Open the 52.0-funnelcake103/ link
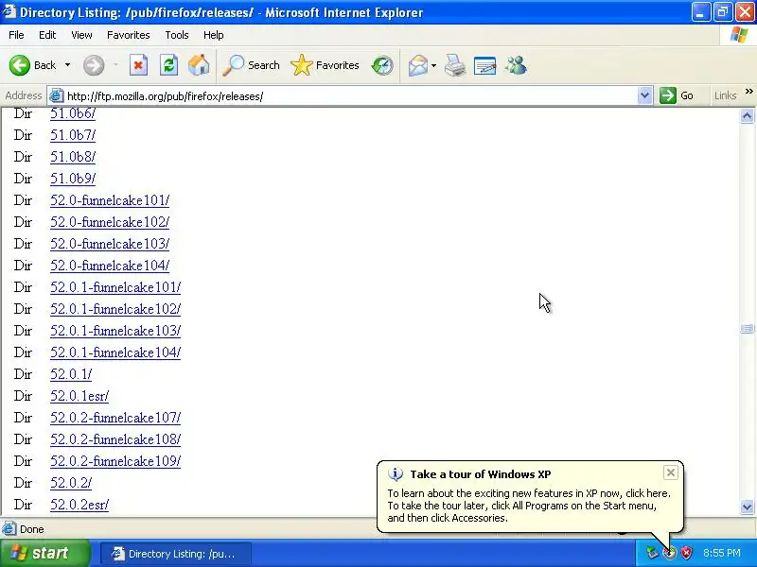The image size is (757, 567). (x=110, y=244)
